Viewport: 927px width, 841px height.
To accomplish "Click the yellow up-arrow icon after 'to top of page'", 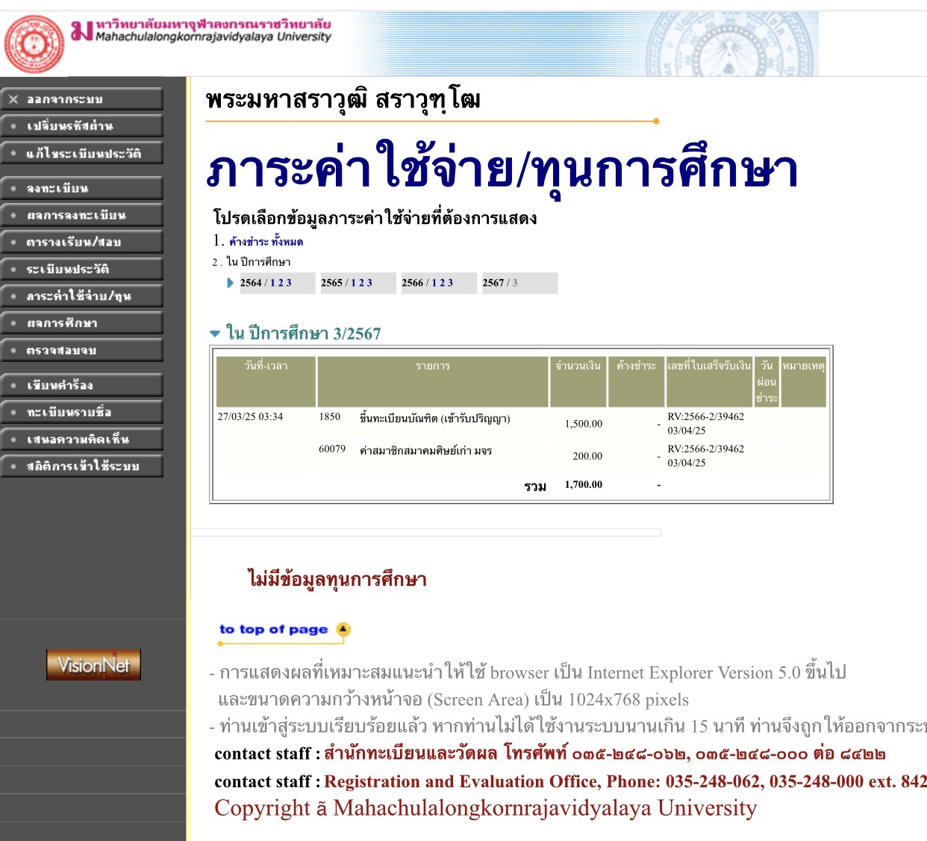I will [x=343, y=629].
